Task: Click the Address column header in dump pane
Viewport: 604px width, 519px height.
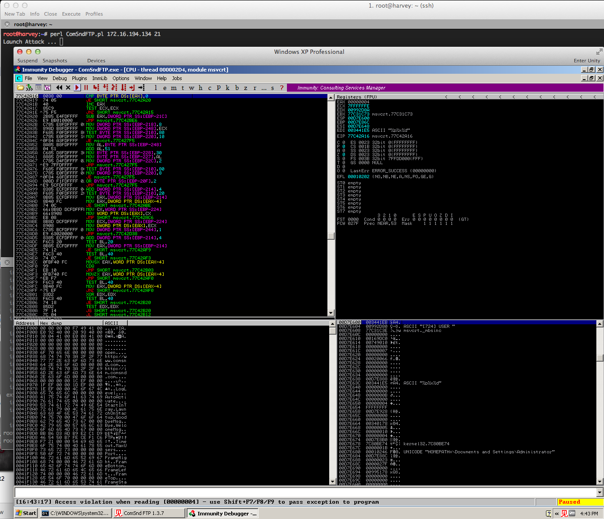Action: pyautogui.click(x=26, y=323)
